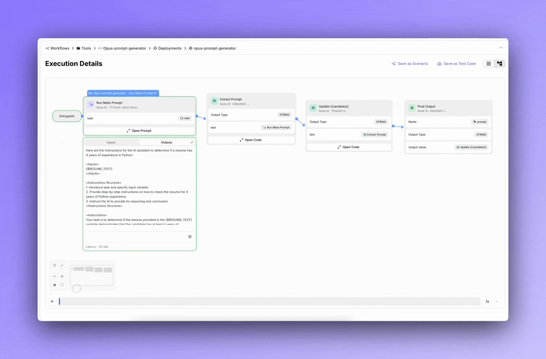Click Save as Test Case
Viewport: 546px width, 359px height.
point(457,64)
